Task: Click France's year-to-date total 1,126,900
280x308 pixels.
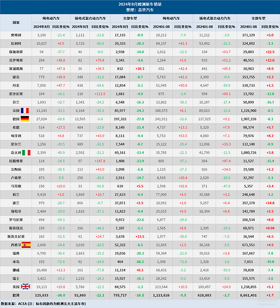Action: click(x=249, y=111)
